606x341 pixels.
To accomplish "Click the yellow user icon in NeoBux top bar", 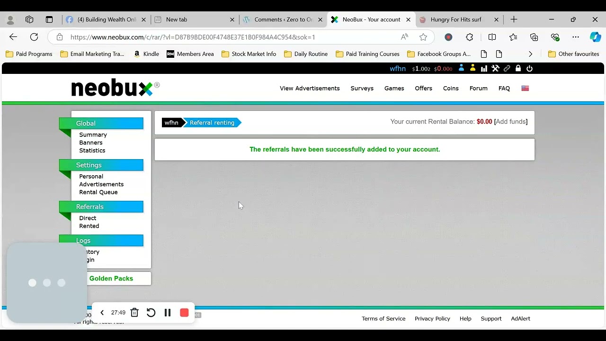I will click(472, 68).
